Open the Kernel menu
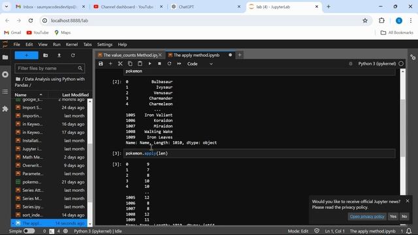 coord(72,44)
